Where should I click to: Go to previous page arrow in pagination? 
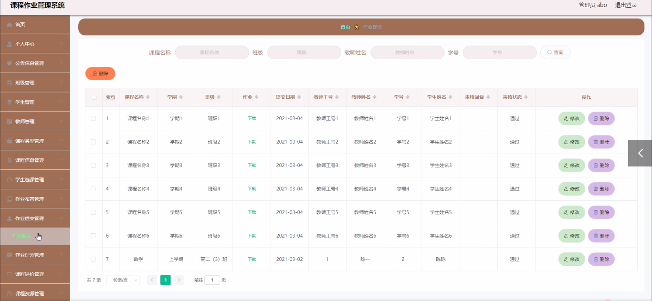(152, 280)
